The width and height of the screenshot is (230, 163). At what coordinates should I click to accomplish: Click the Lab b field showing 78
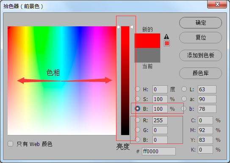coord(207,109)
